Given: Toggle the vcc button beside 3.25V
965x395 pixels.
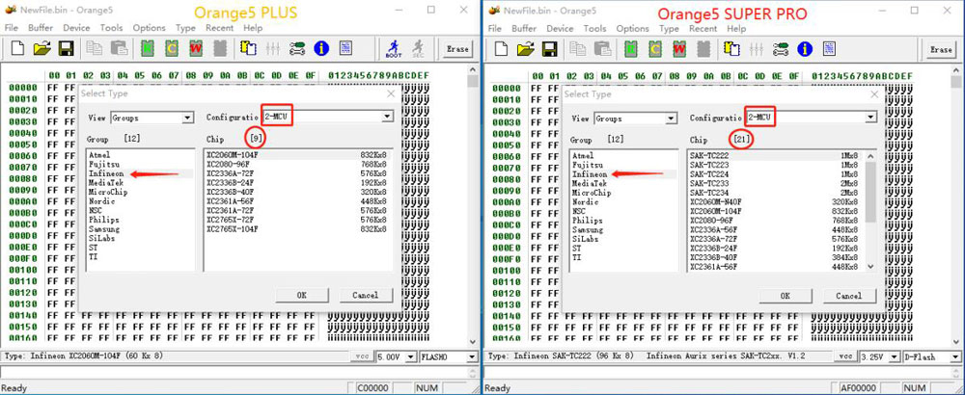Looking at the screenshot, I should (844, 356).
